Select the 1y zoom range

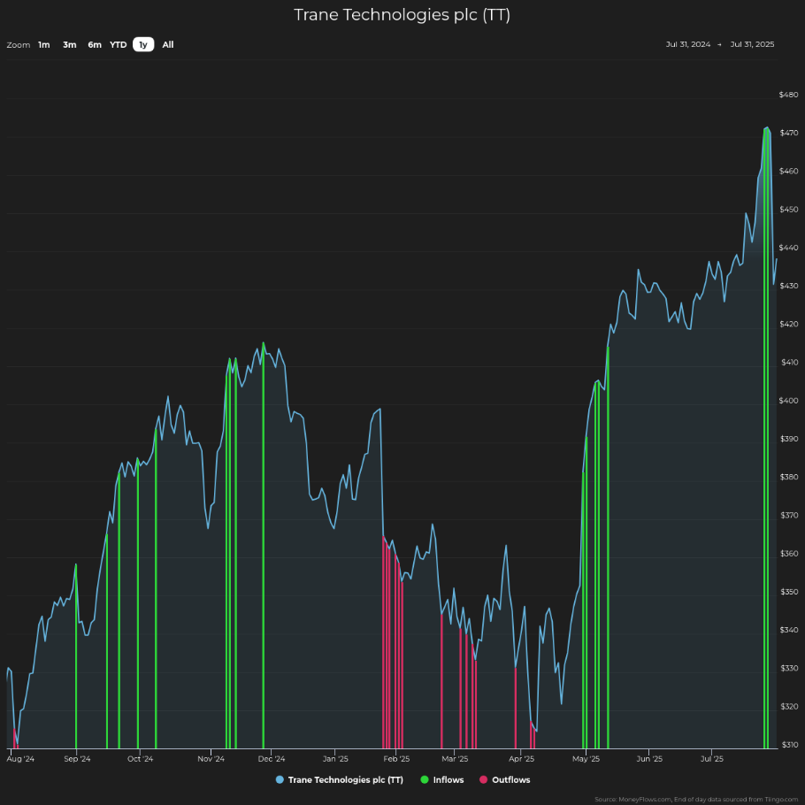(x=143, y=44)
